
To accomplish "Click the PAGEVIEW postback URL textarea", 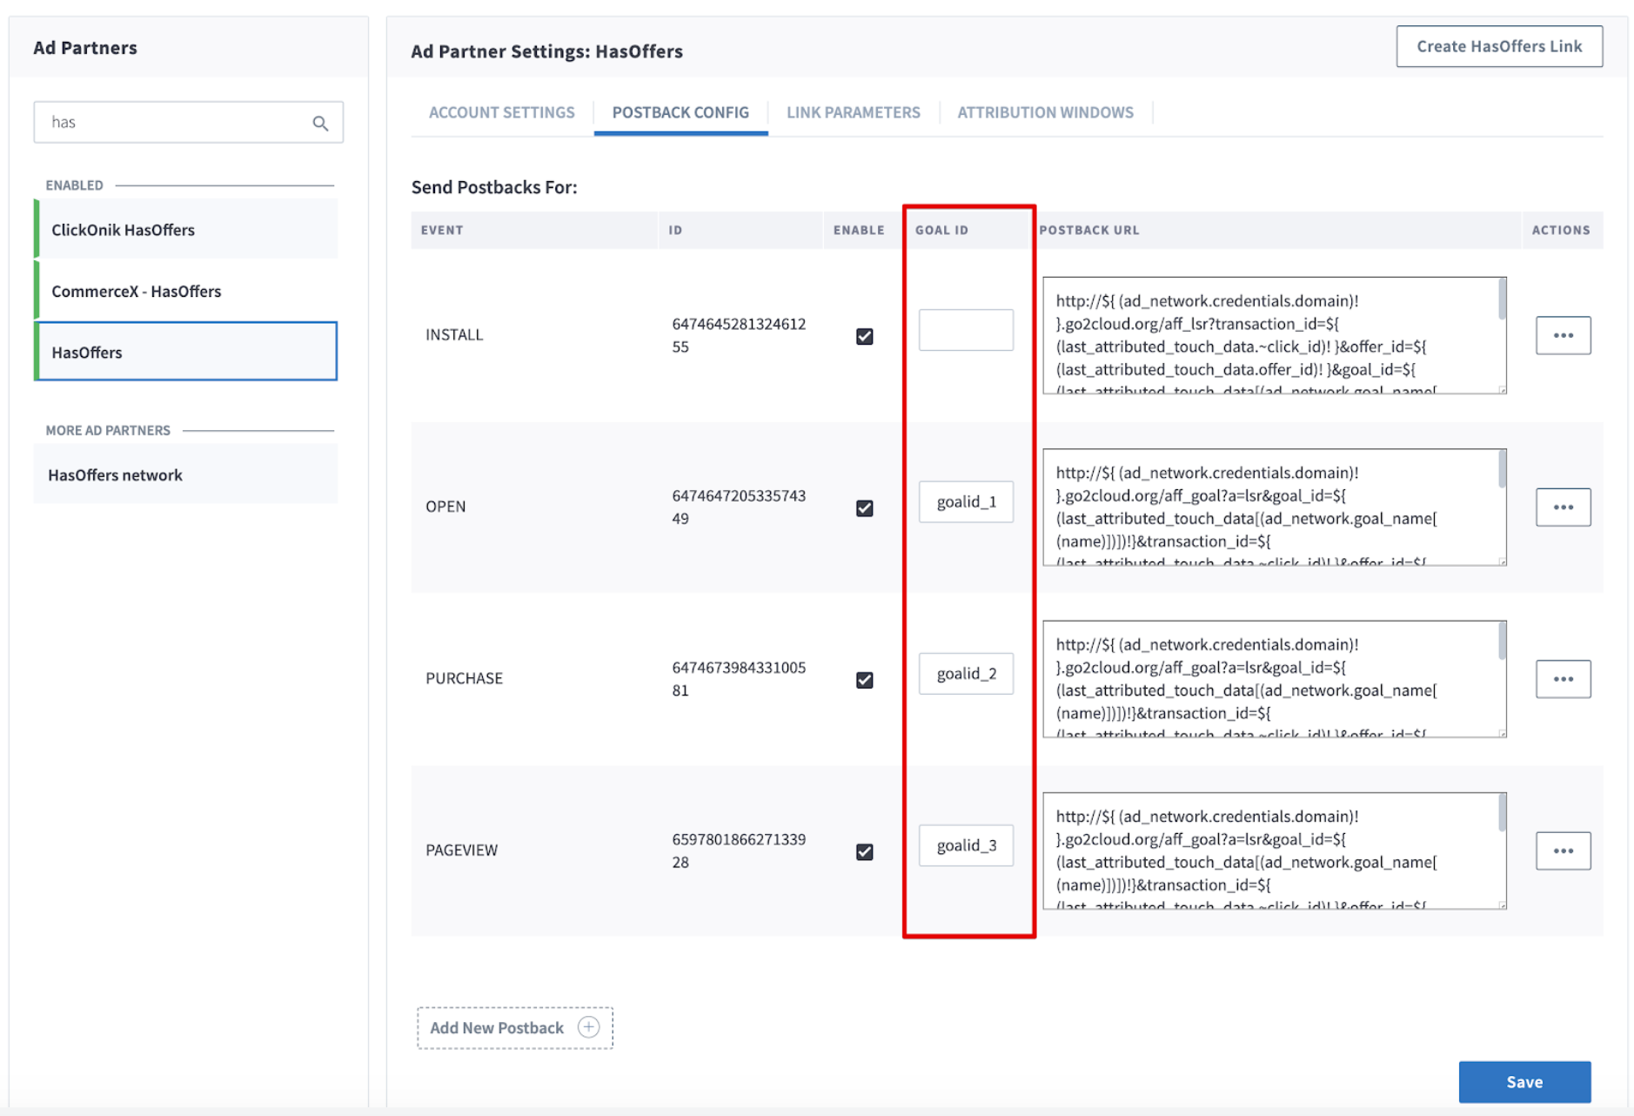I will point(1275,850).
